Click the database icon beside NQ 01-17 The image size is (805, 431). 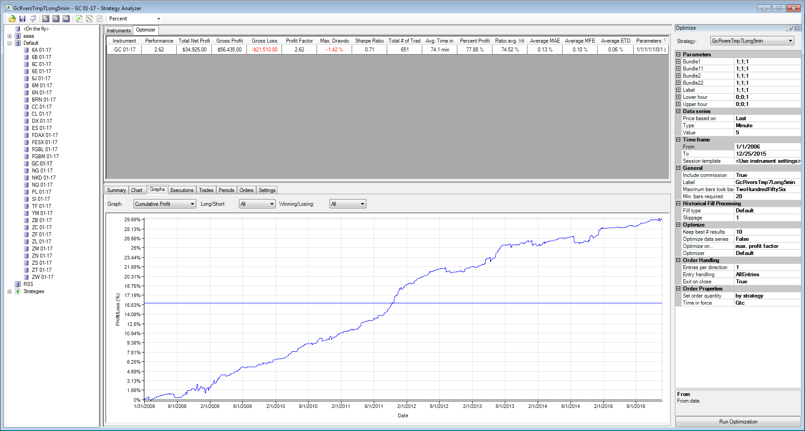pyautogui.click(x=26, y=185)
